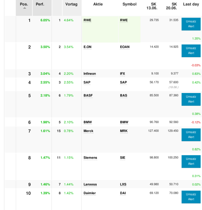The height and width of the screenshot is (210, 202).
Task: Click the Symbol column header
Action: point(130,4)
